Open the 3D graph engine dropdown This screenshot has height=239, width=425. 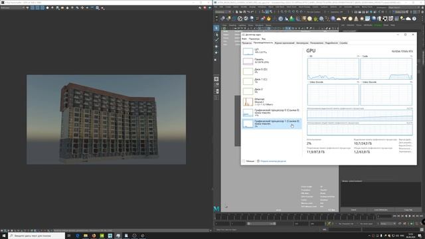coord(311,56)
